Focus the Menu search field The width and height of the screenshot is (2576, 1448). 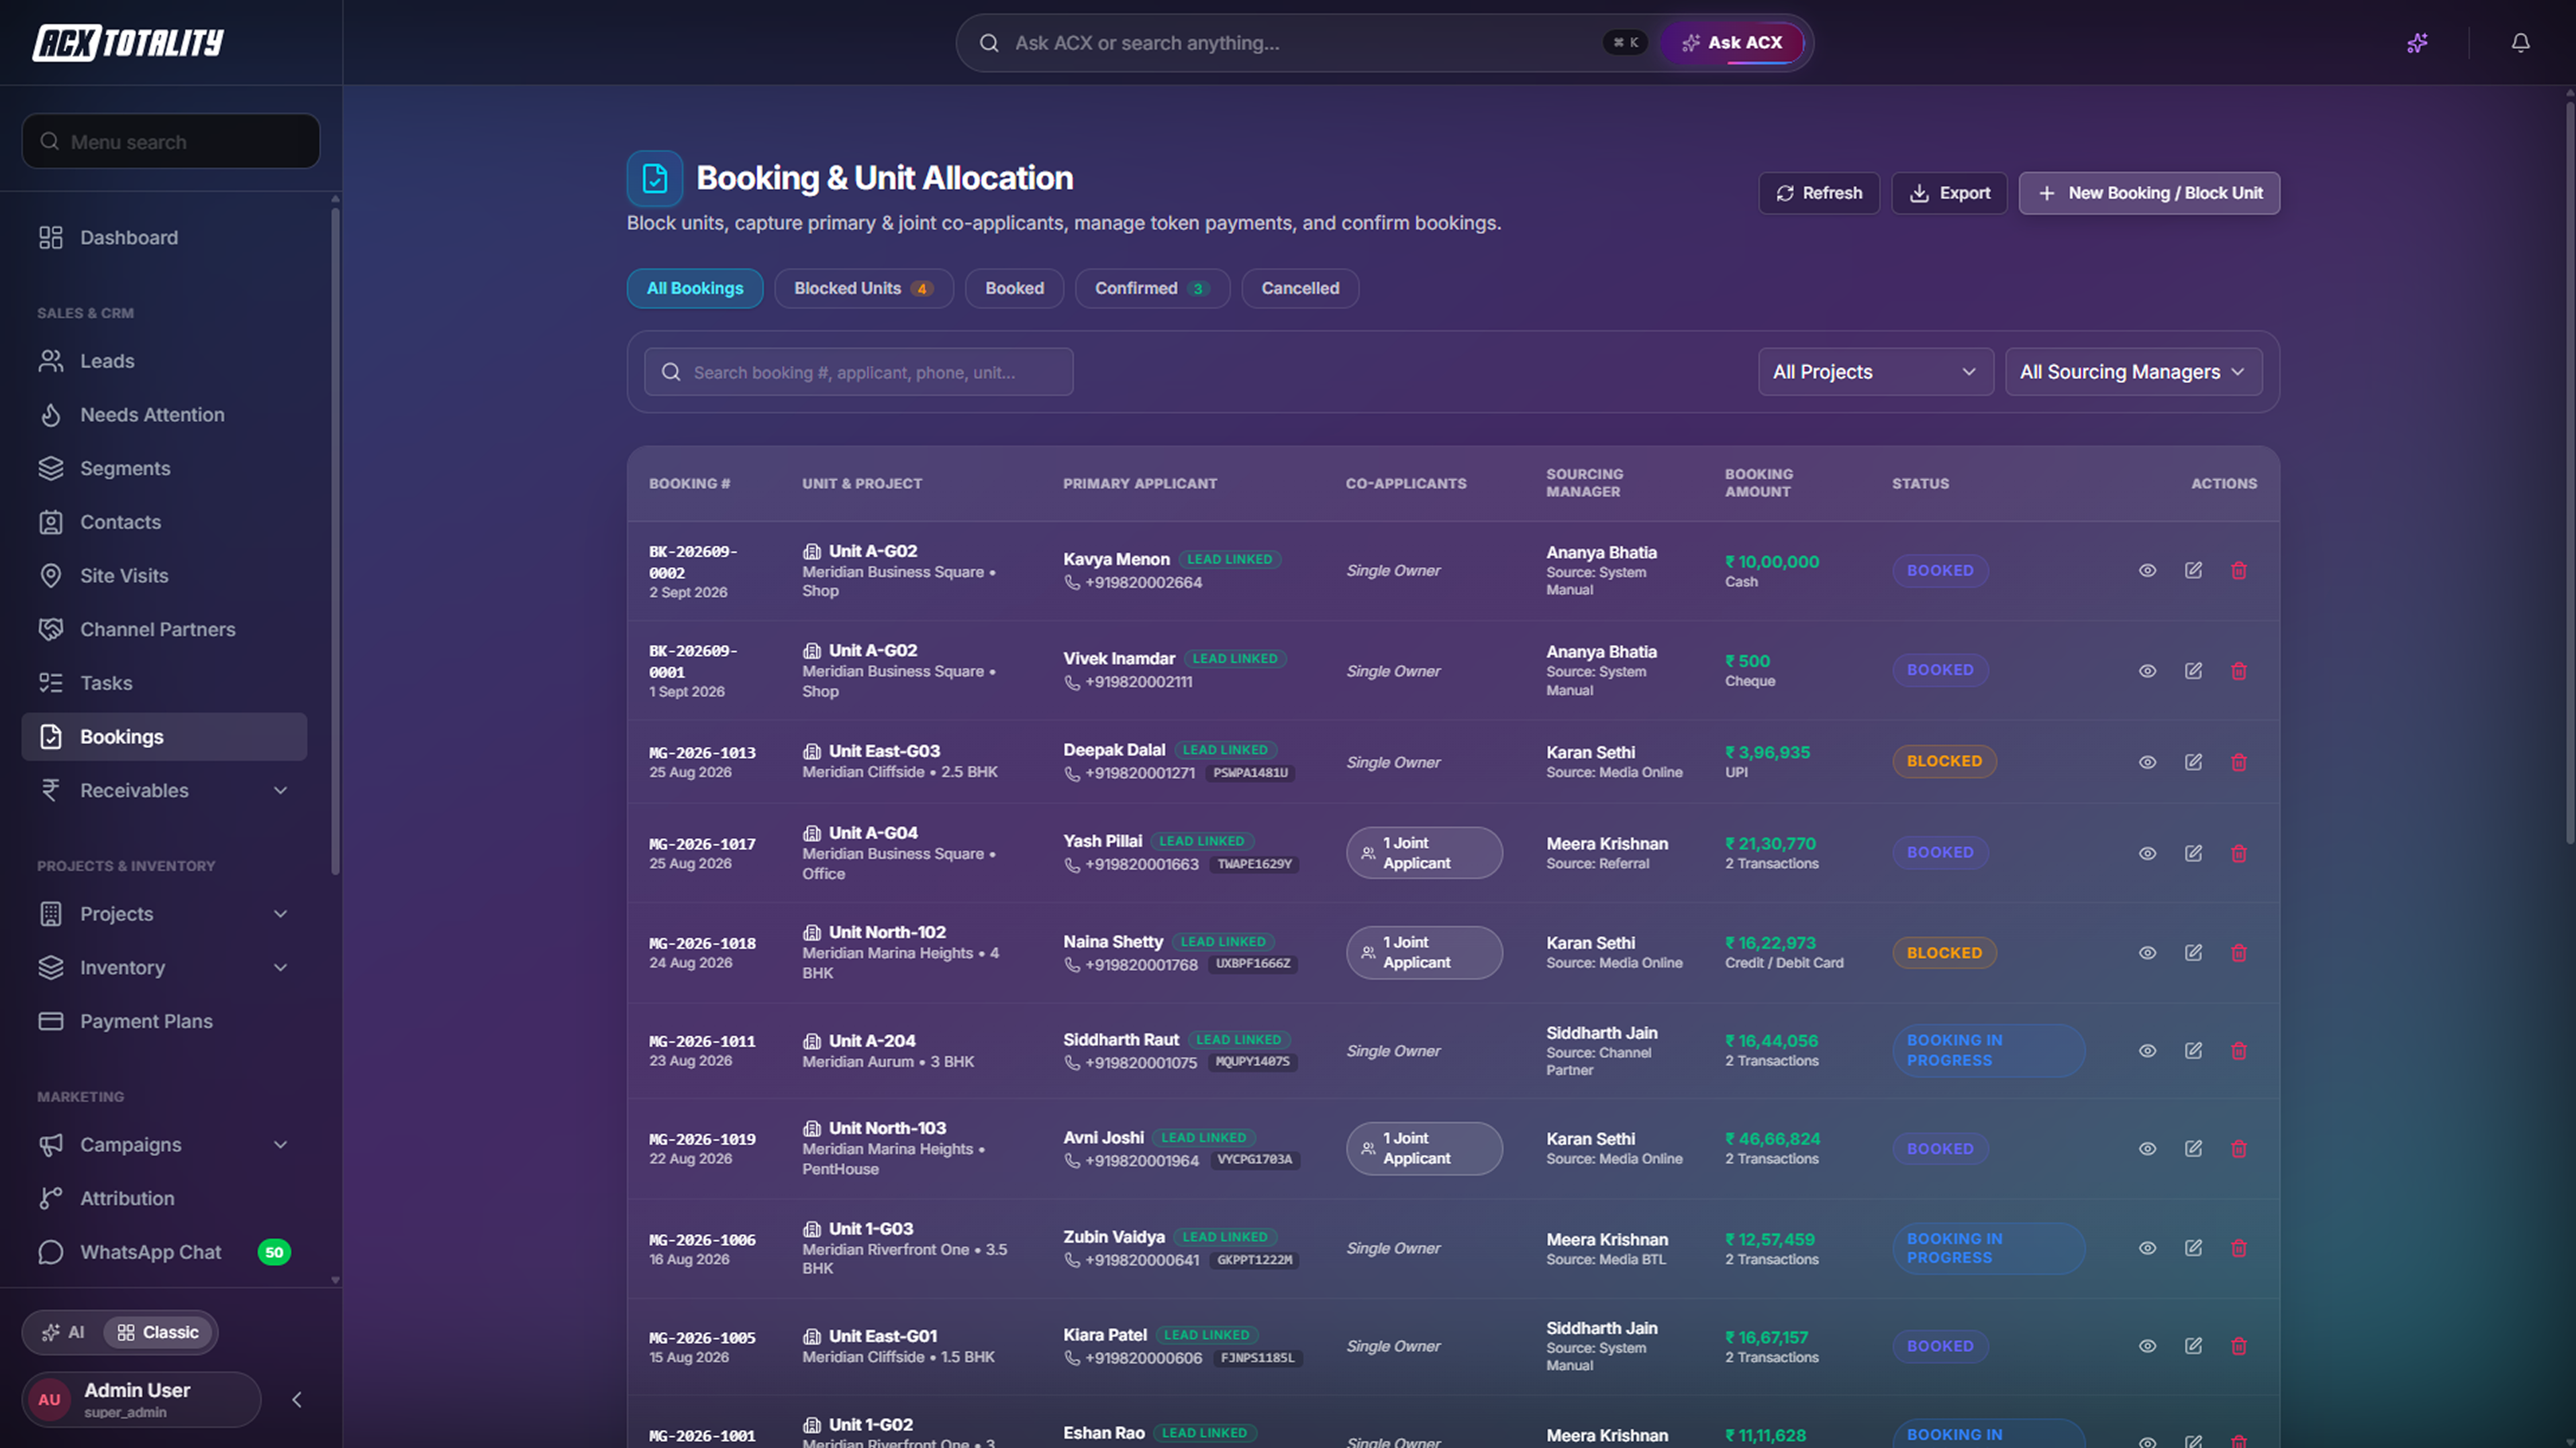point(171,142)
